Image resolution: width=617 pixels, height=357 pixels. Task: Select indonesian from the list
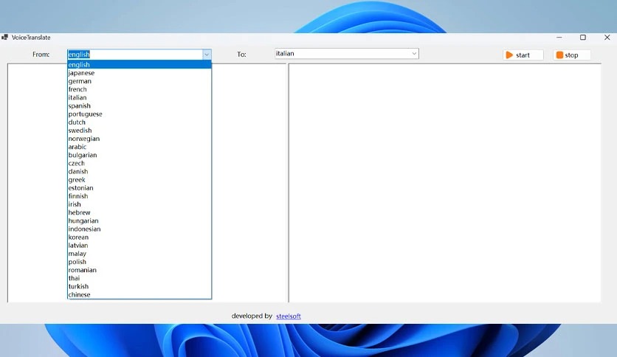(139, 229)
